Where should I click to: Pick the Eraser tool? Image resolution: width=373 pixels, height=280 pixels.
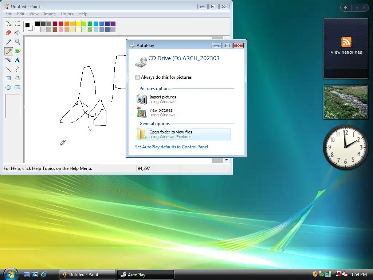point(8,32)
